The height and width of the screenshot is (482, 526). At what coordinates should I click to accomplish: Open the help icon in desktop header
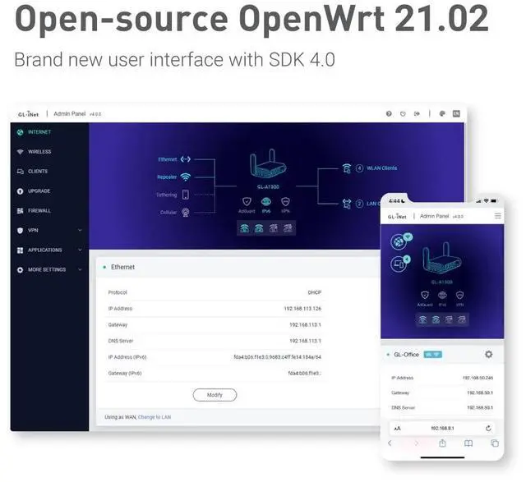pos(389,114)
